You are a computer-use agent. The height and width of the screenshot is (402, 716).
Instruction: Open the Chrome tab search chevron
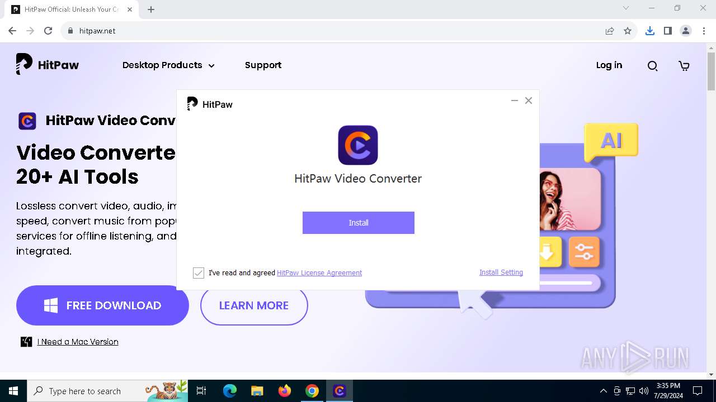pyautogui.click(x=626, y=8)
